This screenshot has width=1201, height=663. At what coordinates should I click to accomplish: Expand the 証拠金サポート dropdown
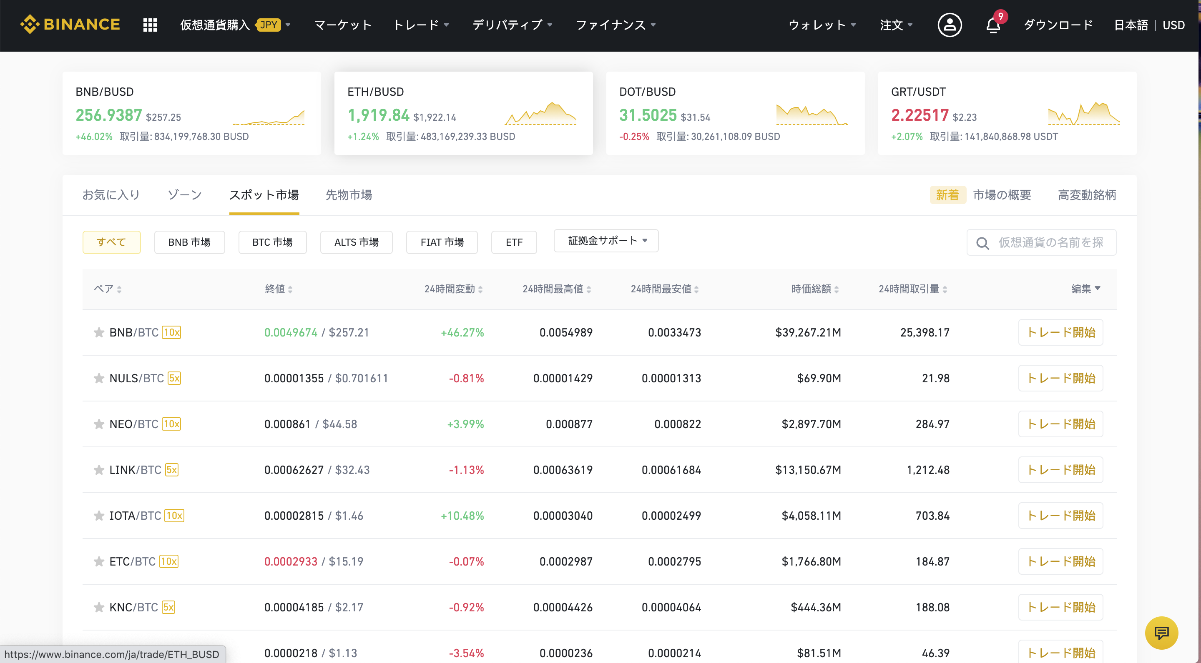click(606, 241)
